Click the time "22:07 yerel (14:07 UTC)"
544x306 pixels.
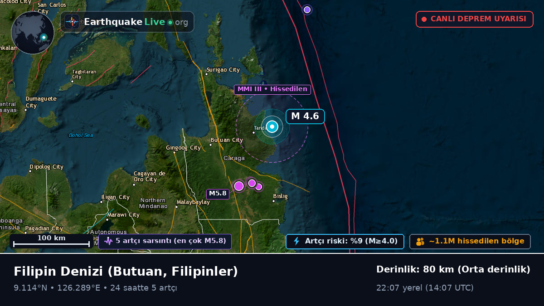pos(425,288)
